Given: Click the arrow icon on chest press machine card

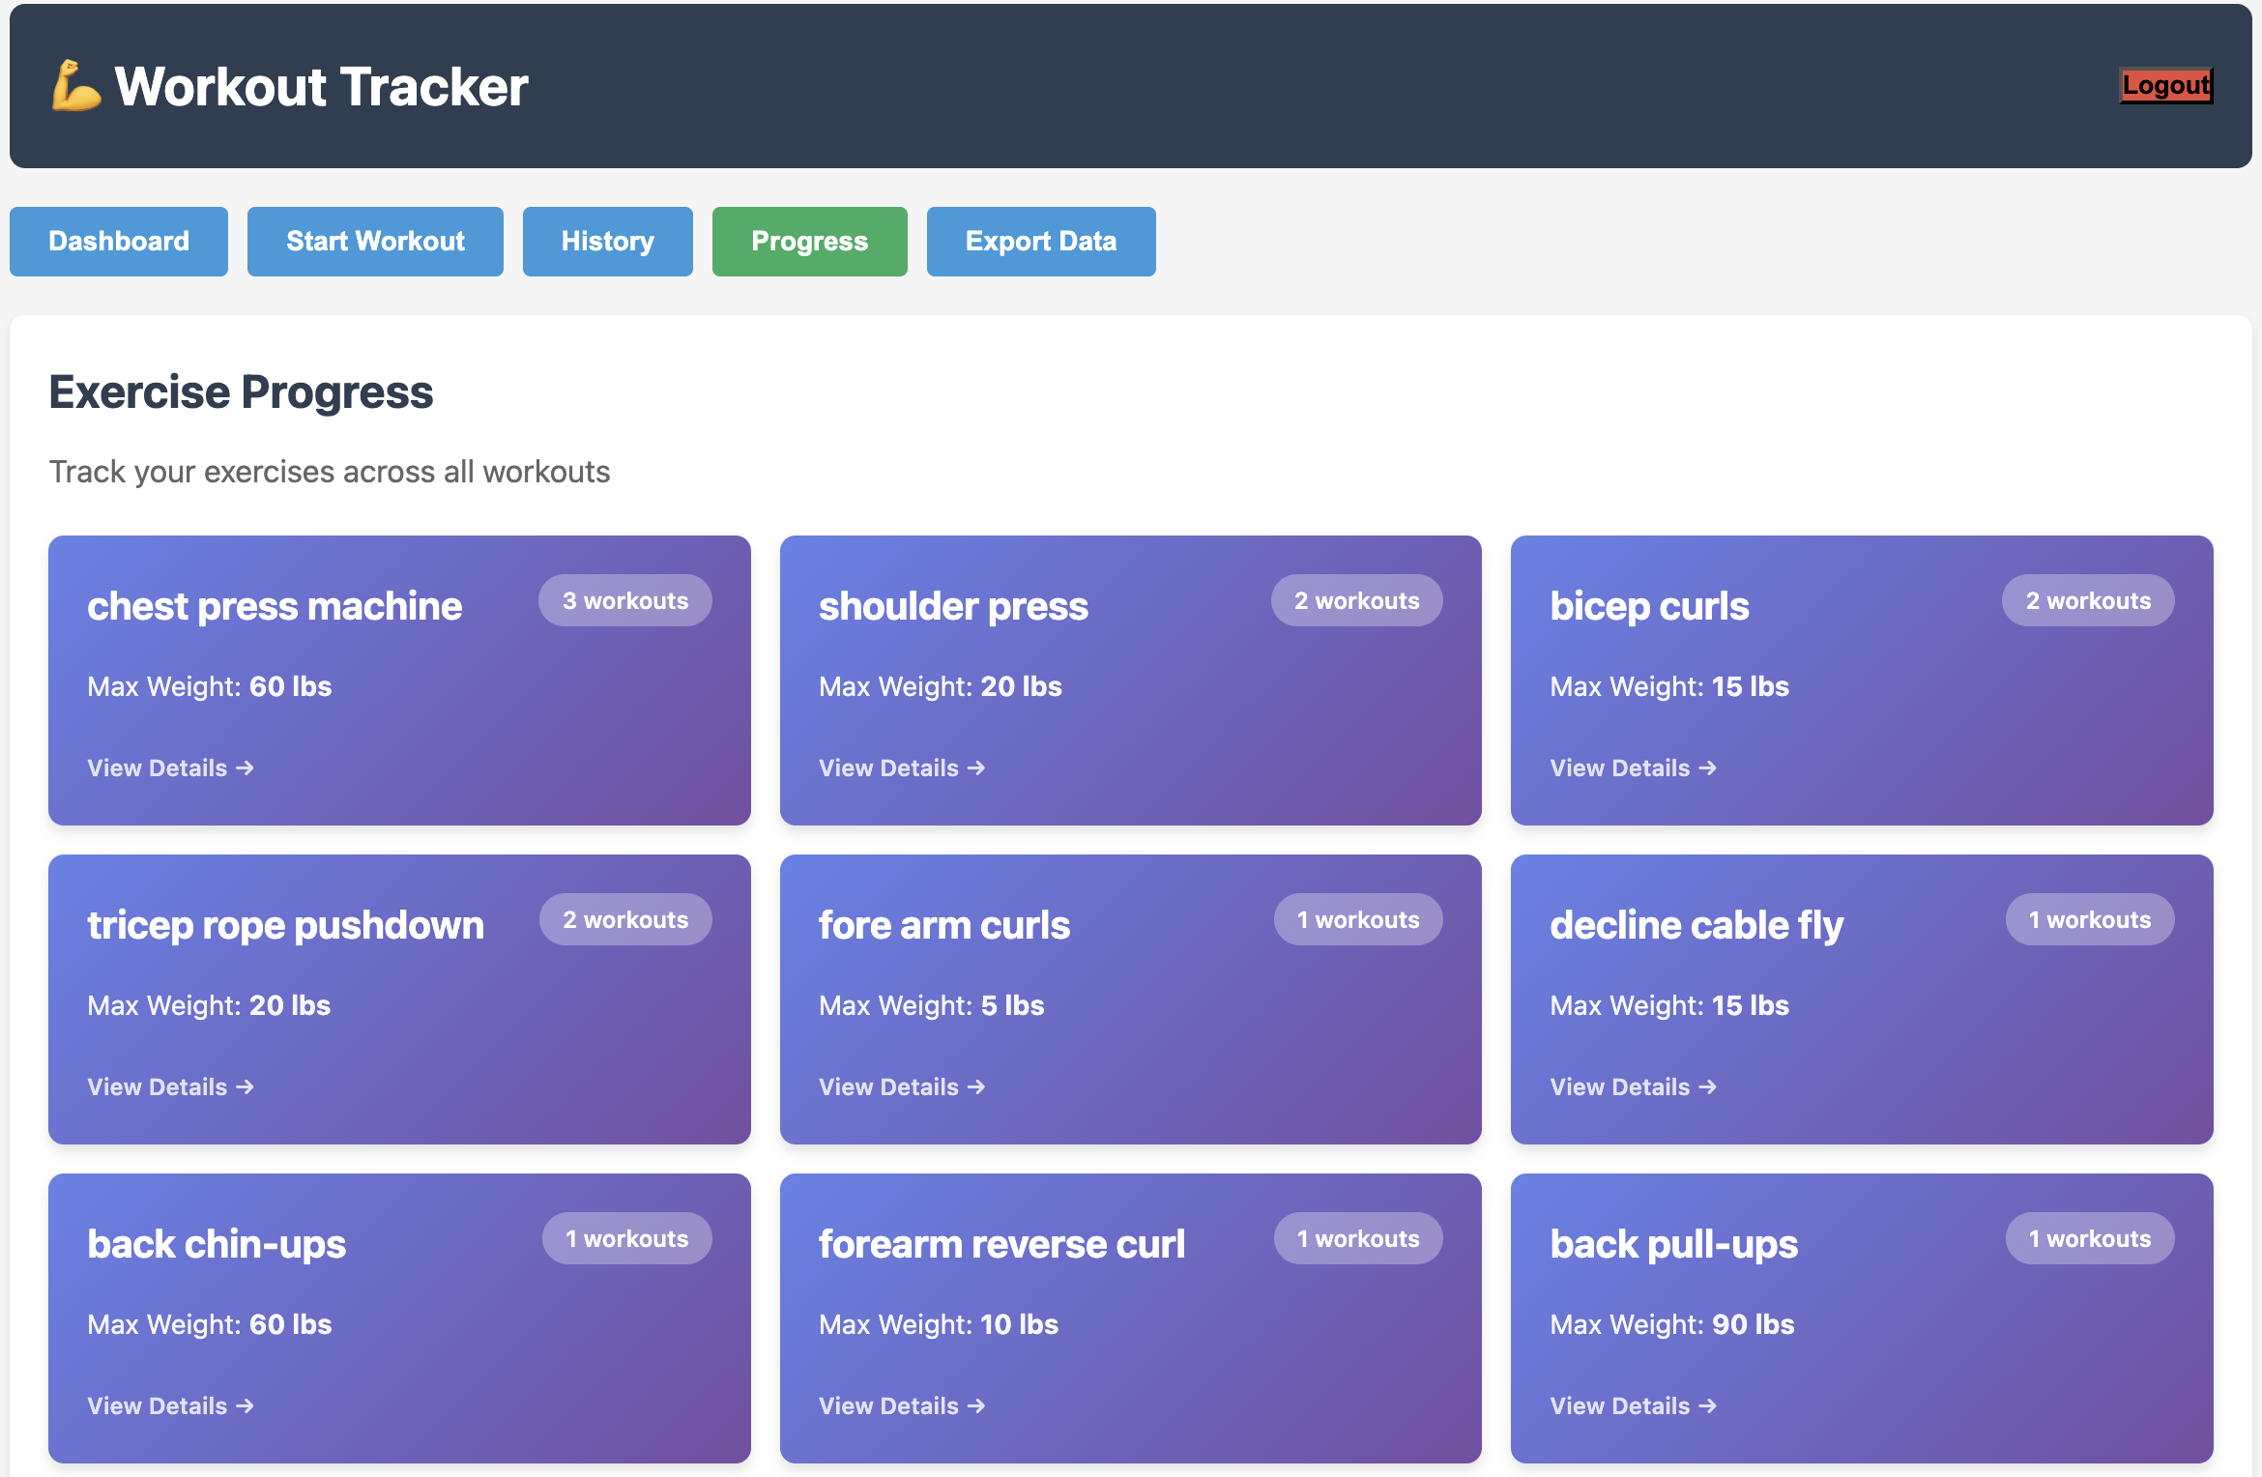Looking at the screenshot, I should click(x=245, y=767).
